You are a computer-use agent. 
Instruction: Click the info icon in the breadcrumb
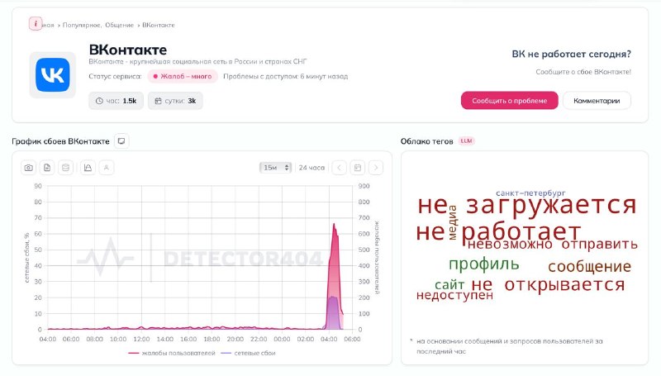36,24
